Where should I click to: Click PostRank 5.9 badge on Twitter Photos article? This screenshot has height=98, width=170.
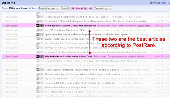pos(40,39)
